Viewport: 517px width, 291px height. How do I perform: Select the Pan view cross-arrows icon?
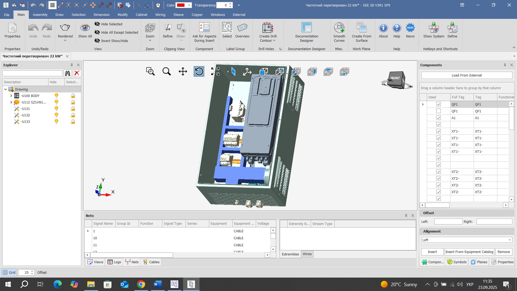pos(183,71)
